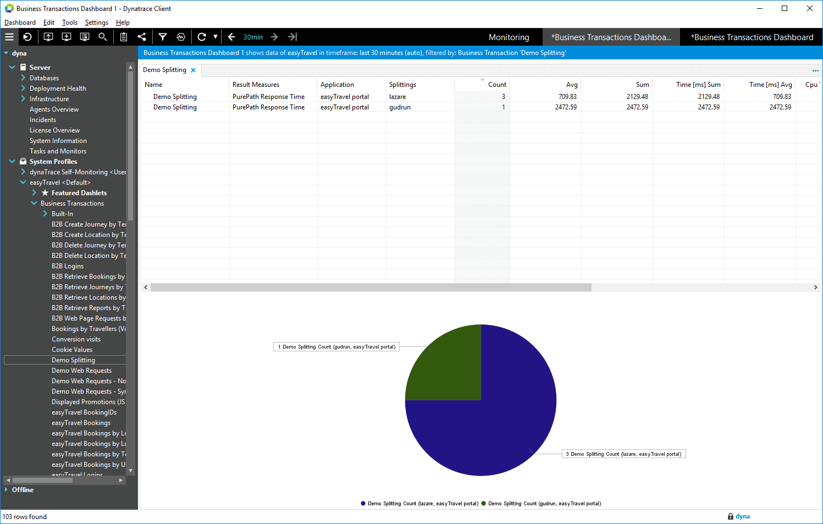823x524 pixels.
Task: Click the table horizontal scrollbar thumb
Action: [371, 287]
